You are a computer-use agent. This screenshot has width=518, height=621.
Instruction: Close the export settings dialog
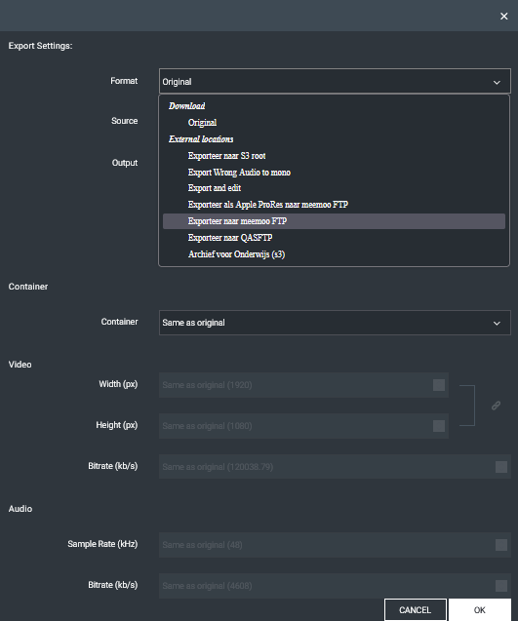[503, 17]
